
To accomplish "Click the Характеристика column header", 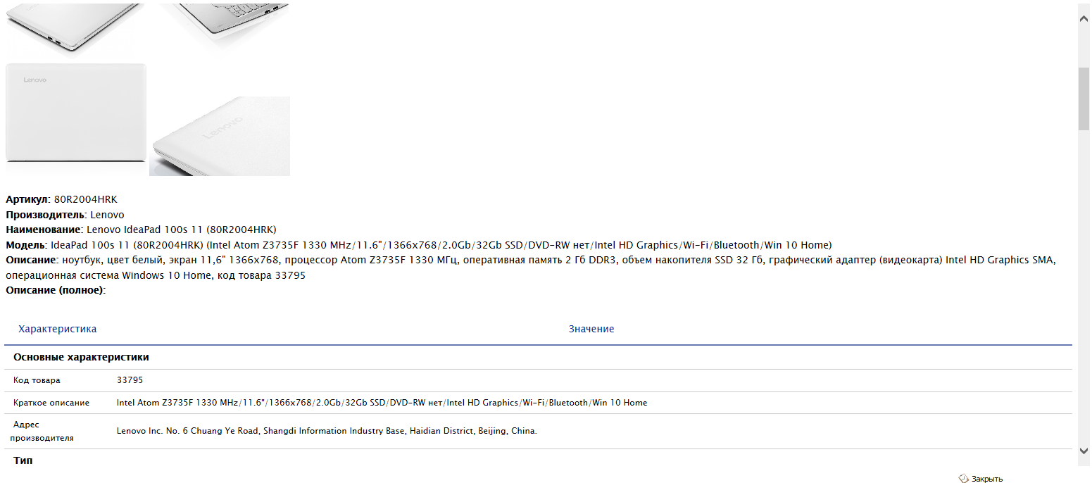I will (58, 329).
